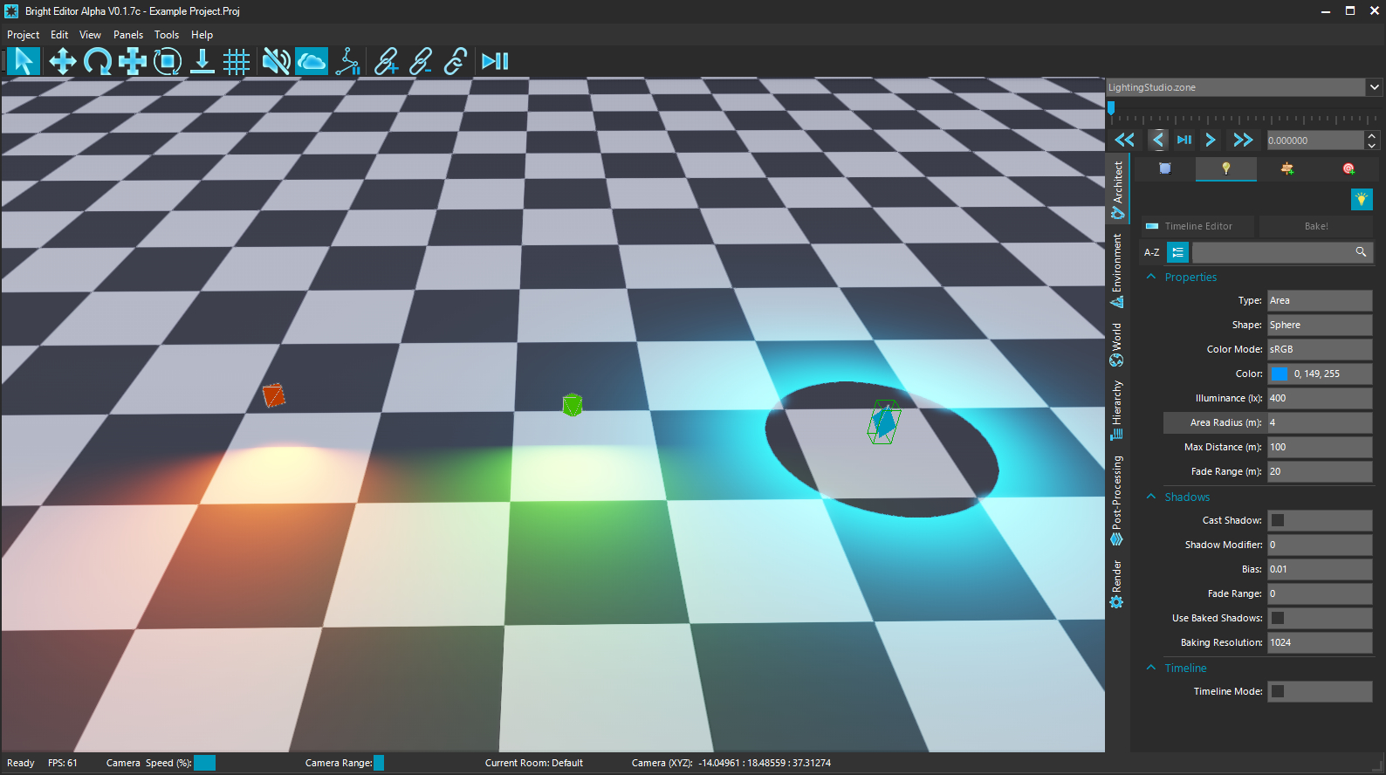Click the drop to ground arrow tool
This screenshot has height=775, width=1386.
[x=202, y=61]
